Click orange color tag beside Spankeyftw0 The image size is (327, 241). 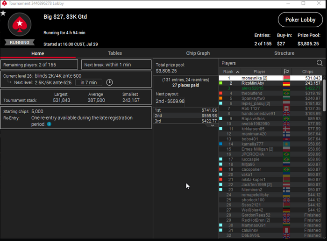click(x=220, y=98)
